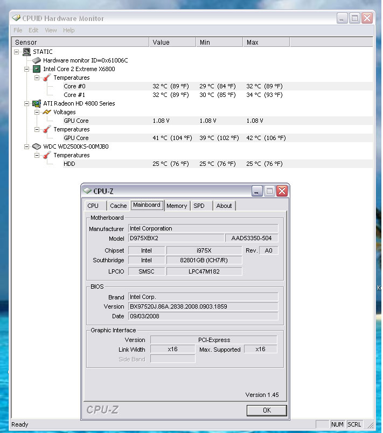Click the 82801GB (ICH7/R) southbridge field
Screen dimensions: 383x433
click(204, 260)
